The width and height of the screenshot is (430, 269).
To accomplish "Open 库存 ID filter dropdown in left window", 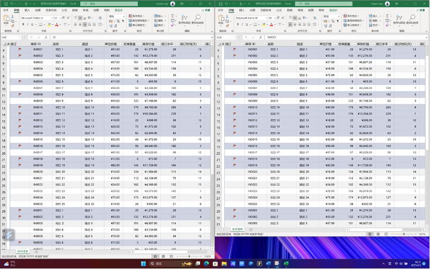I will point(51,44).
